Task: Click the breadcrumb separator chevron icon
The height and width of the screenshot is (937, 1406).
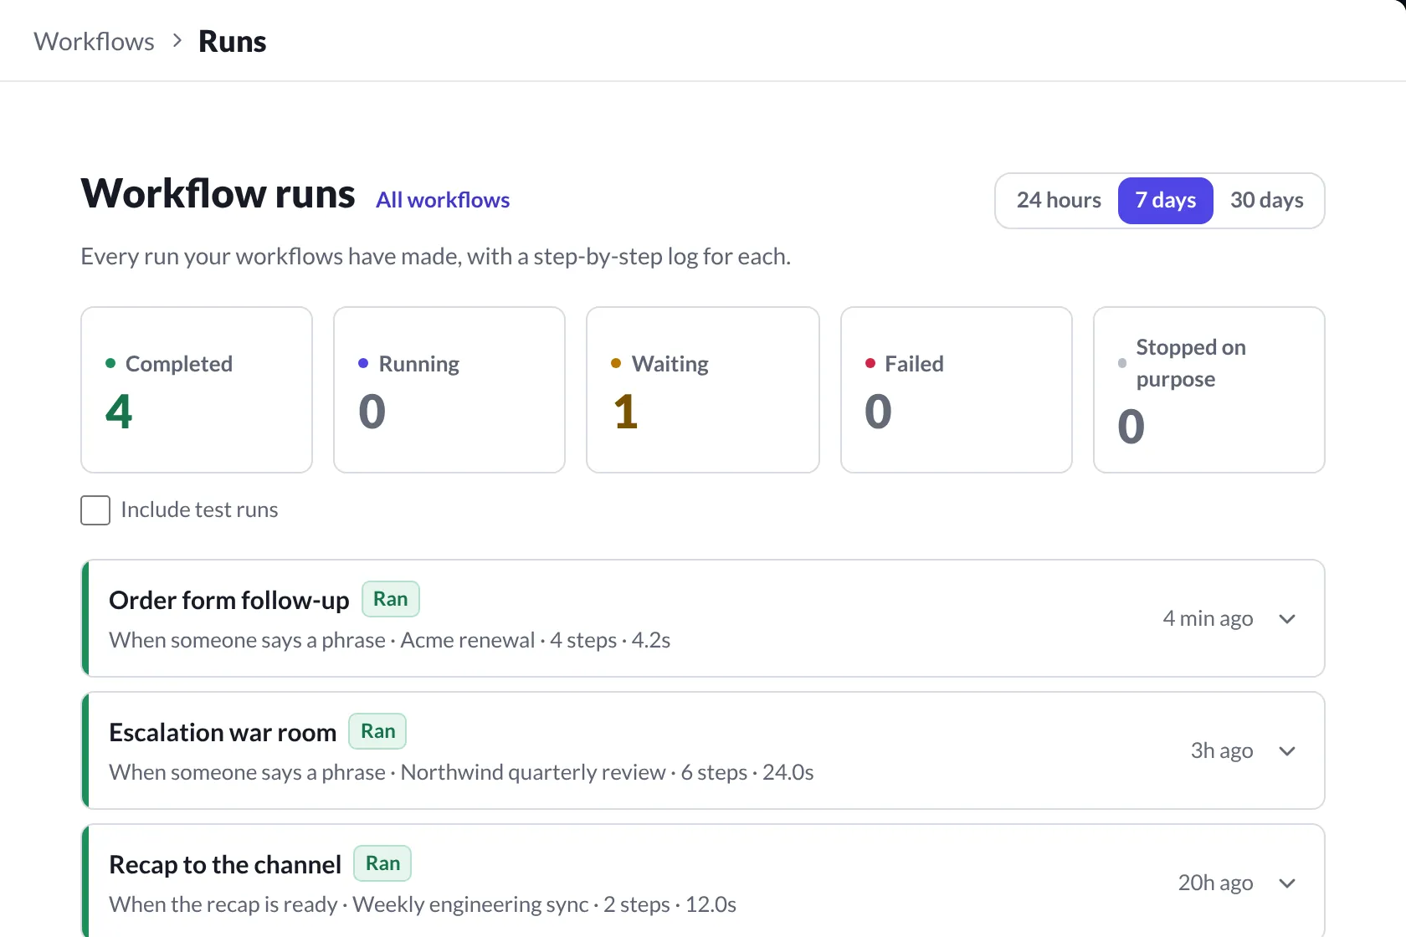Action: click(x=177, y=41)
